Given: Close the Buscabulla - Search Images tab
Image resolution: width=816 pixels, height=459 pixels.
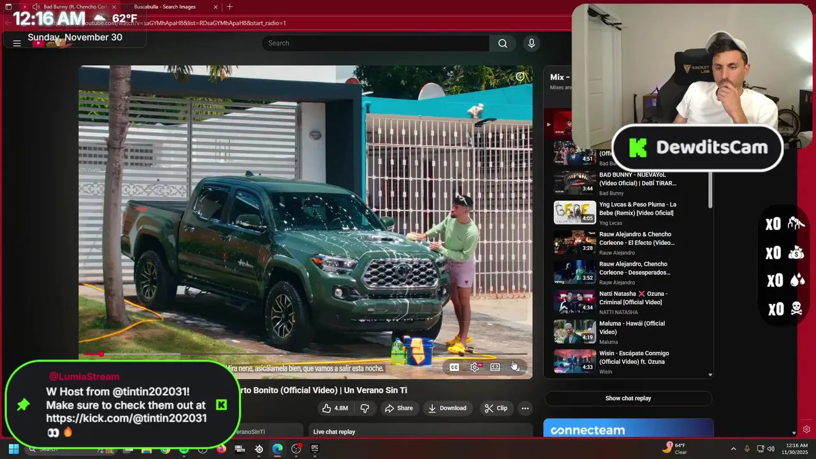Looking at the screenshot, I should (215, 6).
